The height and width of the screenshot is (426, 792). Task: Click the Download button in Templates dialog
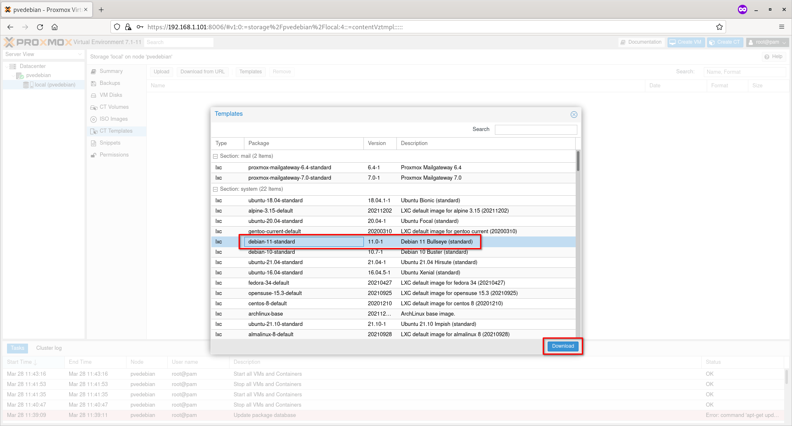click(563, 346)
